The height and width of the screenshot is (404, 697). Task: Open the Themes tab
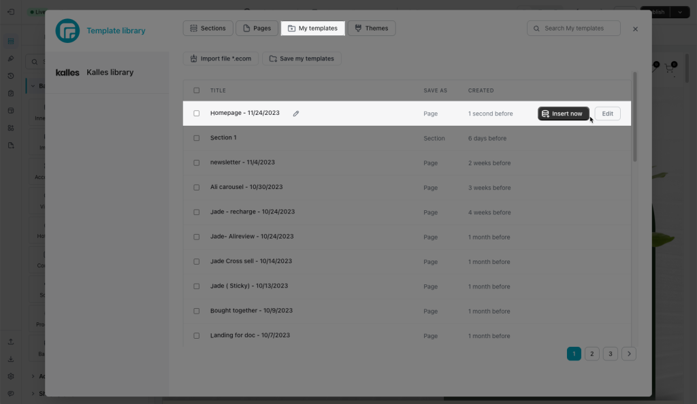tap(372, 29)
